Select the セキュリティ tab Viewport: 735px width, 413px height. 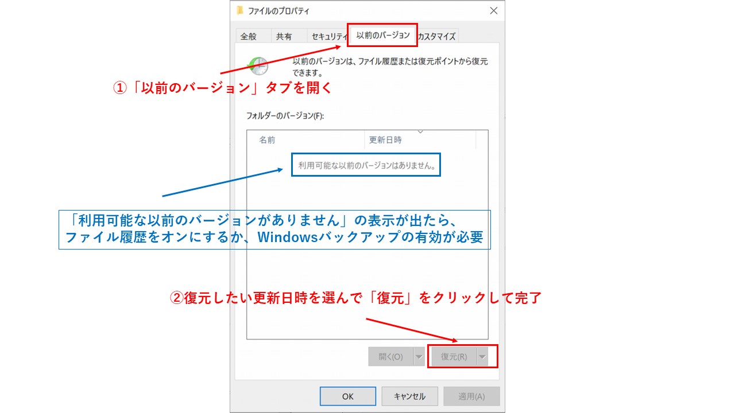coord(328,36)
